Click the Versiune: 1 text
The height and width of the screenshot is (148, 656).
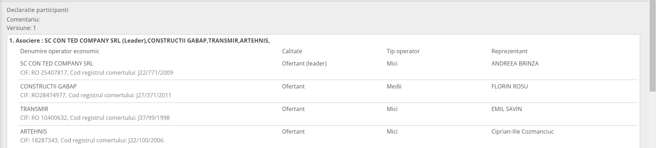pyautogui.click(x=21, y=28)
